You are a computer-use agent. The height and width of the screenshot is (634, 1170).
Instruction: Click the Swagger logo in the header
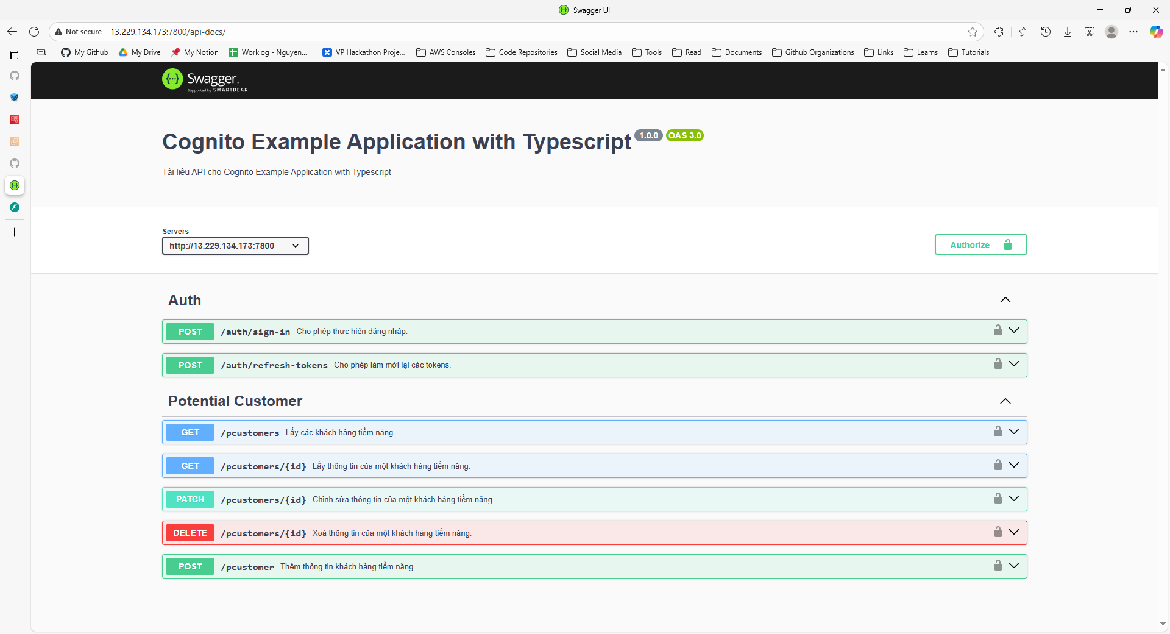[x=205, y=80]
